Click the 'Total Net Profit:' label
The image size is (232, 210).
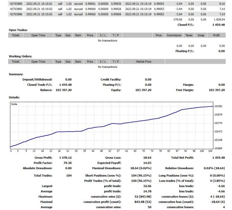182,158
